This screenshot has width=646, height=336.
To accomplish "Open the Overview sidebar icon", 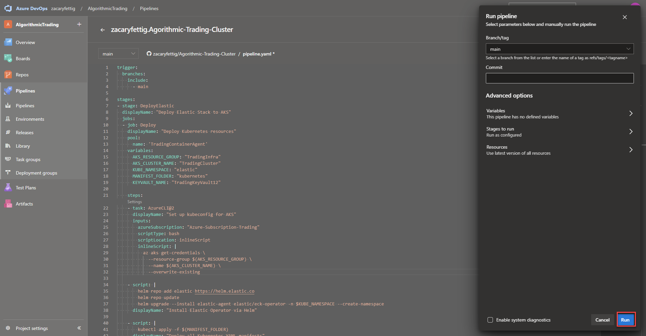I will (8, 42).
